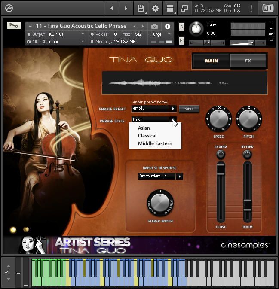The width and height of the screenshot is (279, 289).
Task: Click the minimize dash below the X
Action: tap(271, 29)
